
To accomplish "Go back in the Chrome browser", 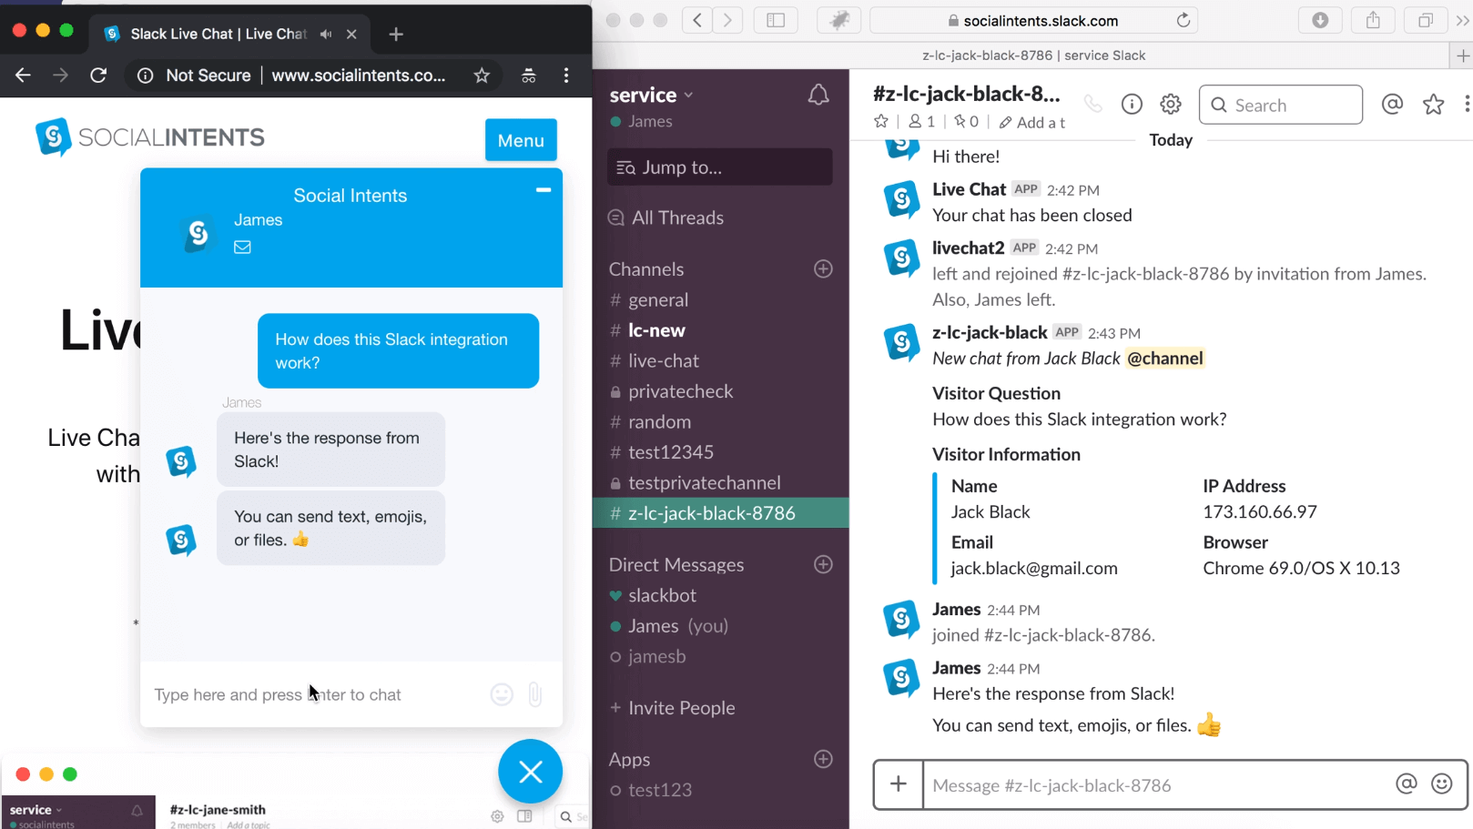I will [23, 76].
